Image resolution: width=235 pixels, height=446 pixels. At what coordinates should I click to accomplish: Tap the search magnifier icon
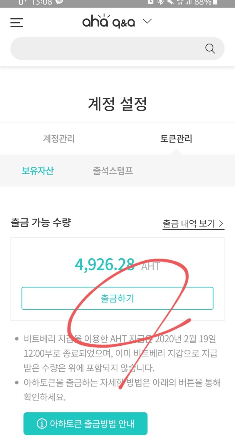[210, 48]
